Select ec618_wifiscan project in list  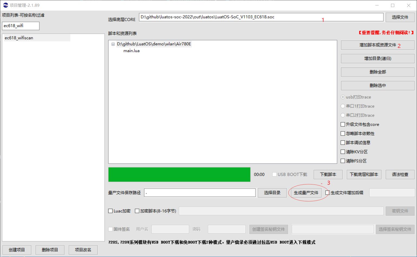coord(19,38)
